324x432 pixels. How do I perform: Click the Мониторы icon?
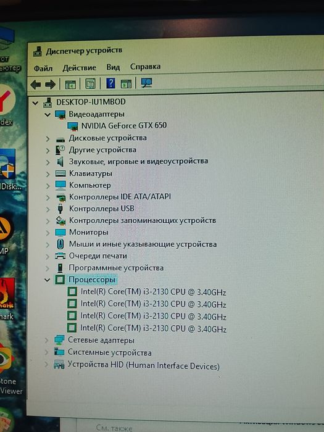60,233
